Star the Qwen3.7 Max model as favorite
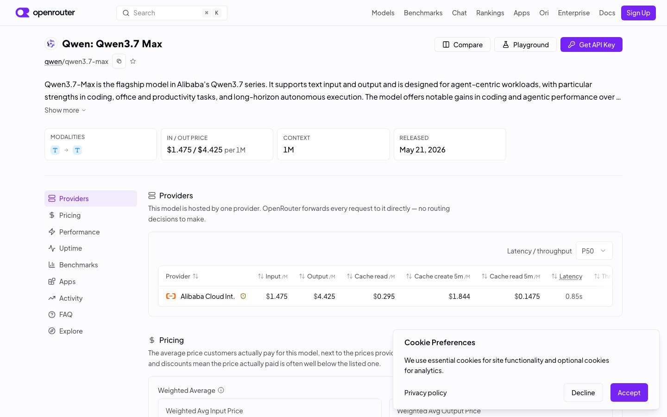This screenshot has height=417, width=667. coord(133,61)
